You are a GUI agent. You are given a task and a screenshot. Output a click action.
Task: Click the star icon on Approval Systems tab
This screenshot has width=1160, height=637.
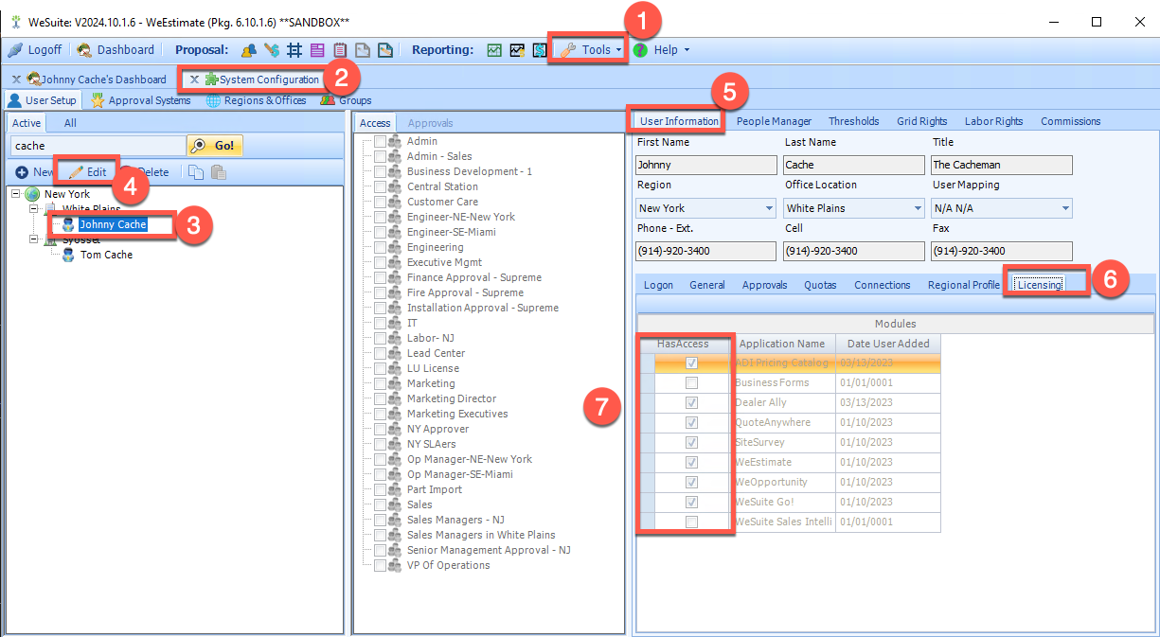coord(98,100)
